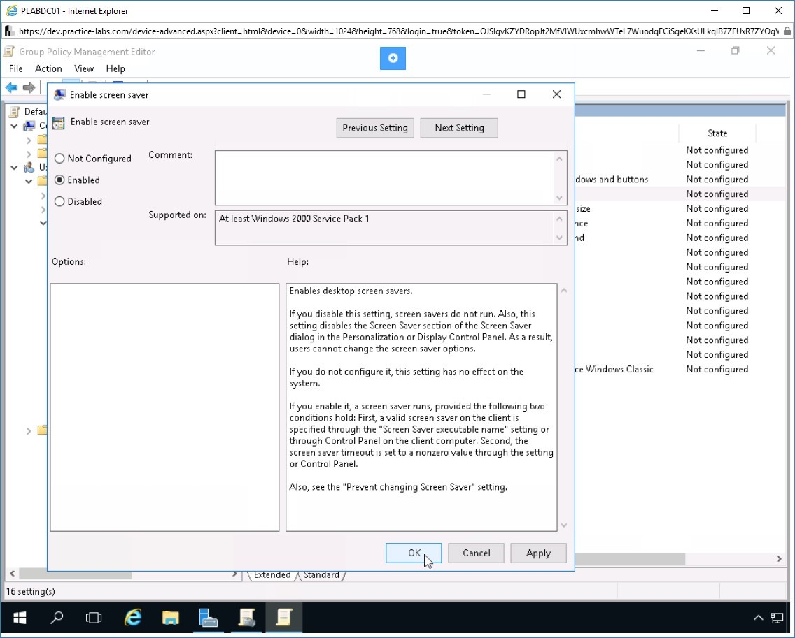Open the Help menu

point(115,69)
